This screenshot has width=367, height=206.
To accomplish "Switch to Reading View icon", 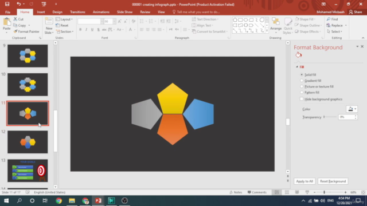I will 297,192.
